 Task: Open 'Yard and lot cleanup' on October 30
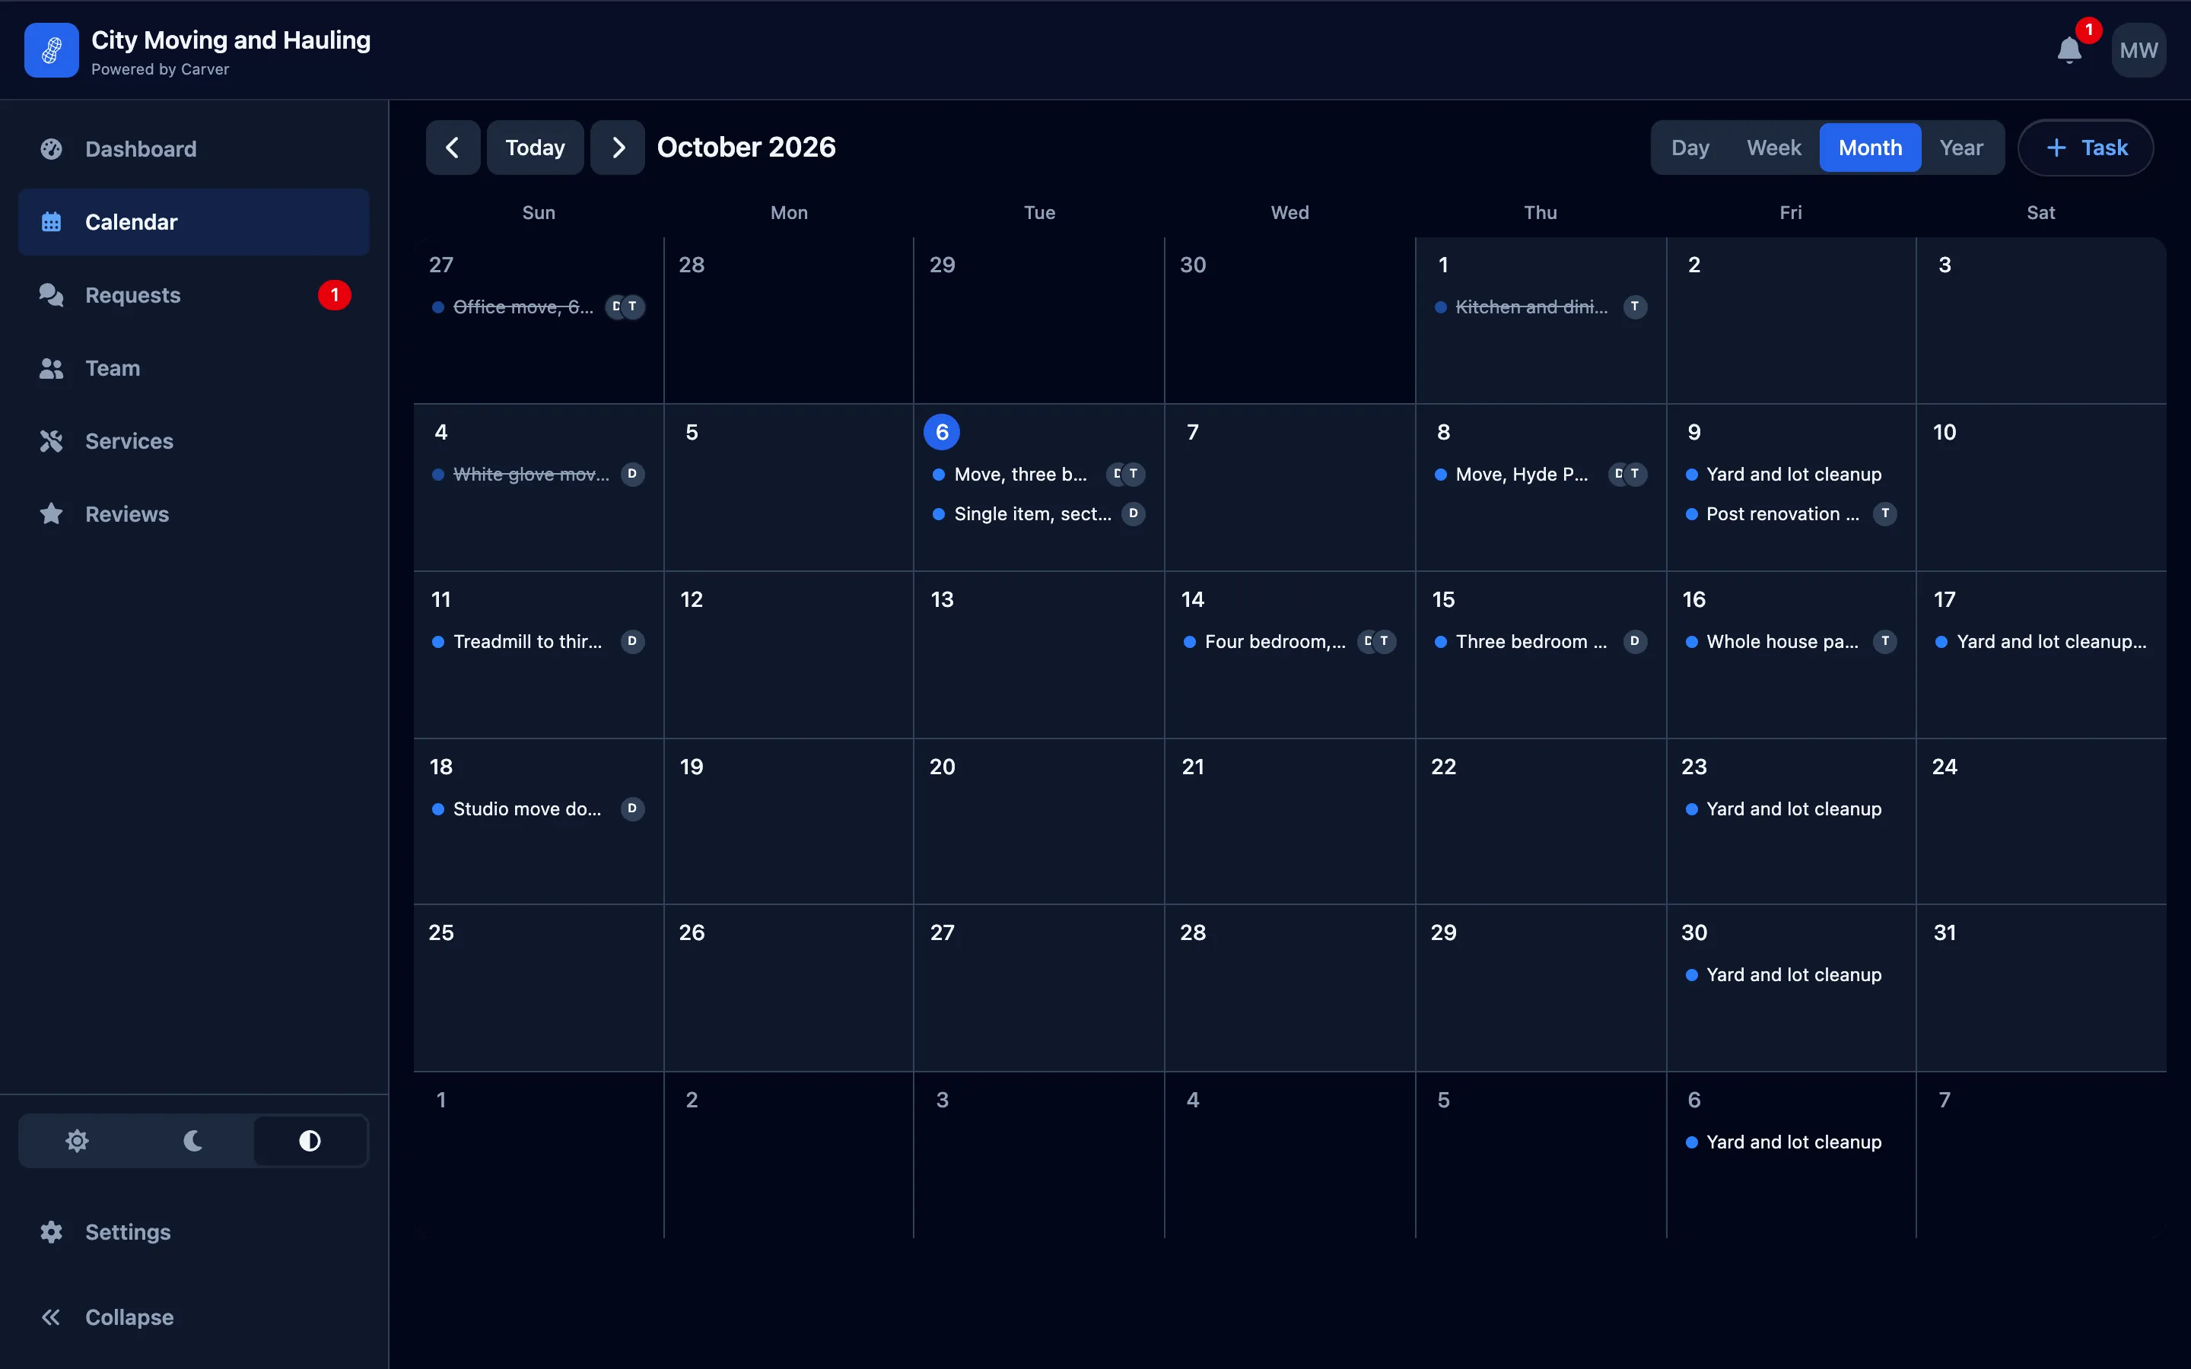pyautogui.click(x=1790, y=974)
